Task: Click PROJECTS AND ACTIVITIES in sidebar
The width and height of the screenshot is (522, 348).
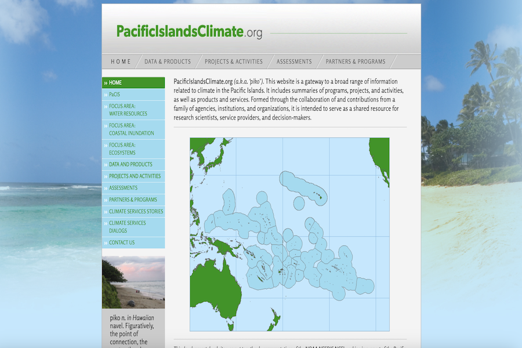Action: [133, 176]
